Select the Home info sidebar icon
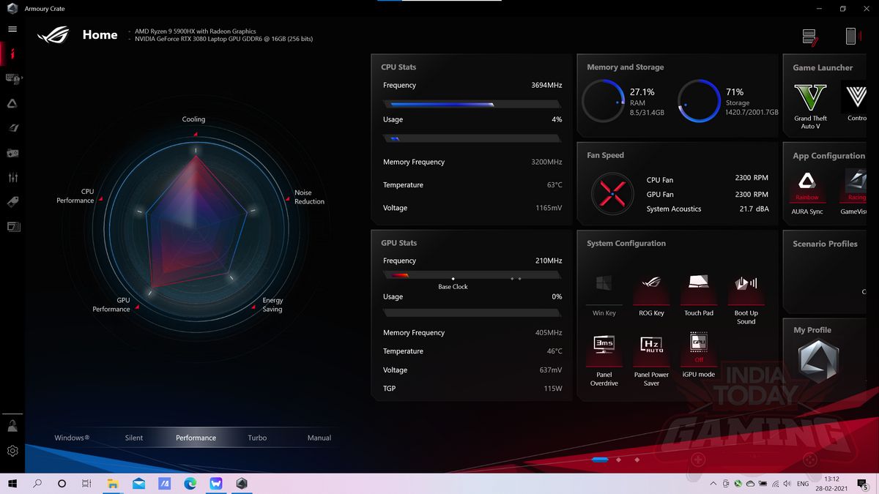 [12, 53]
